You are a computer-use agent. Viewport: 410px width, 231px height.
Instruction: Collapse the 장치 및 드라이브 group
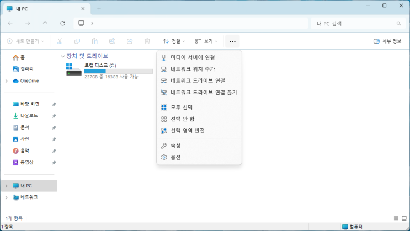click(62, 56)
